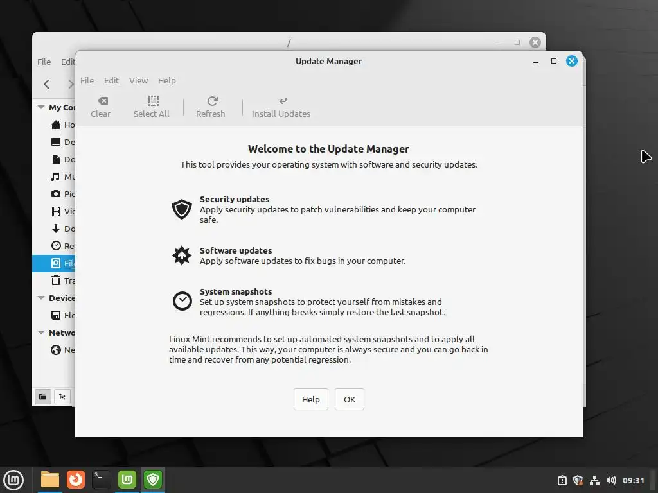This screenshot has width=658, height=493.
Task: Click the Back arrow in the file manager
Action: (x=46, y=84)
